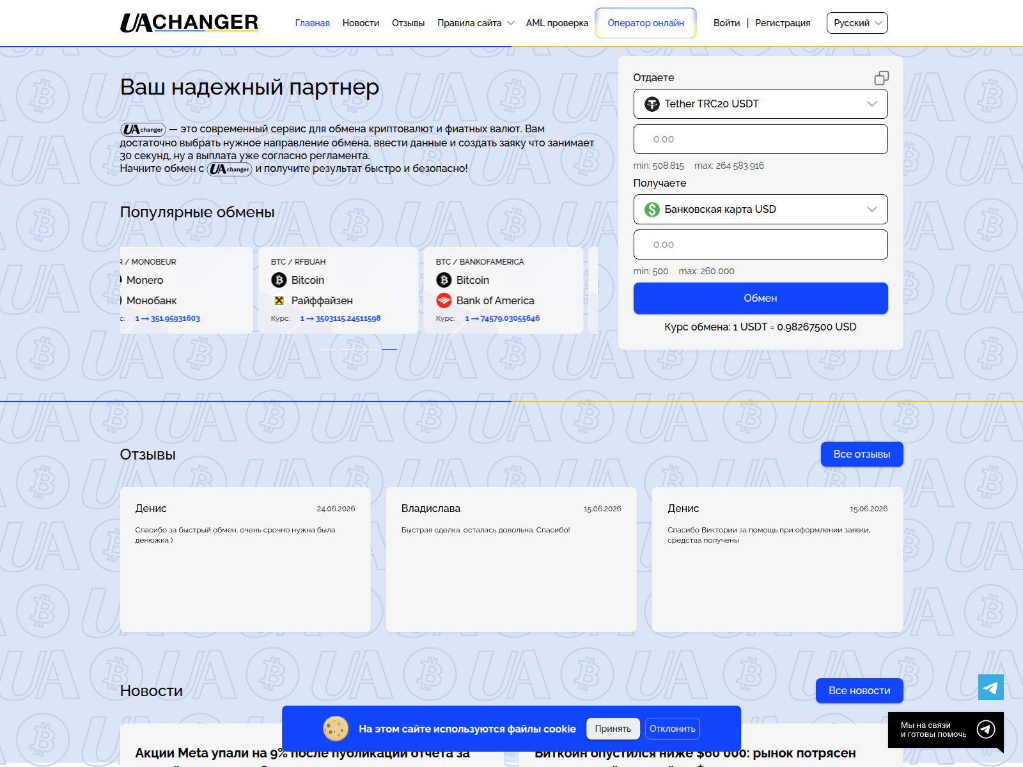This screenshot has width=1023, height=767.
Task: Click the UAchanger badge in the description's first line
Action: (143, 130)
